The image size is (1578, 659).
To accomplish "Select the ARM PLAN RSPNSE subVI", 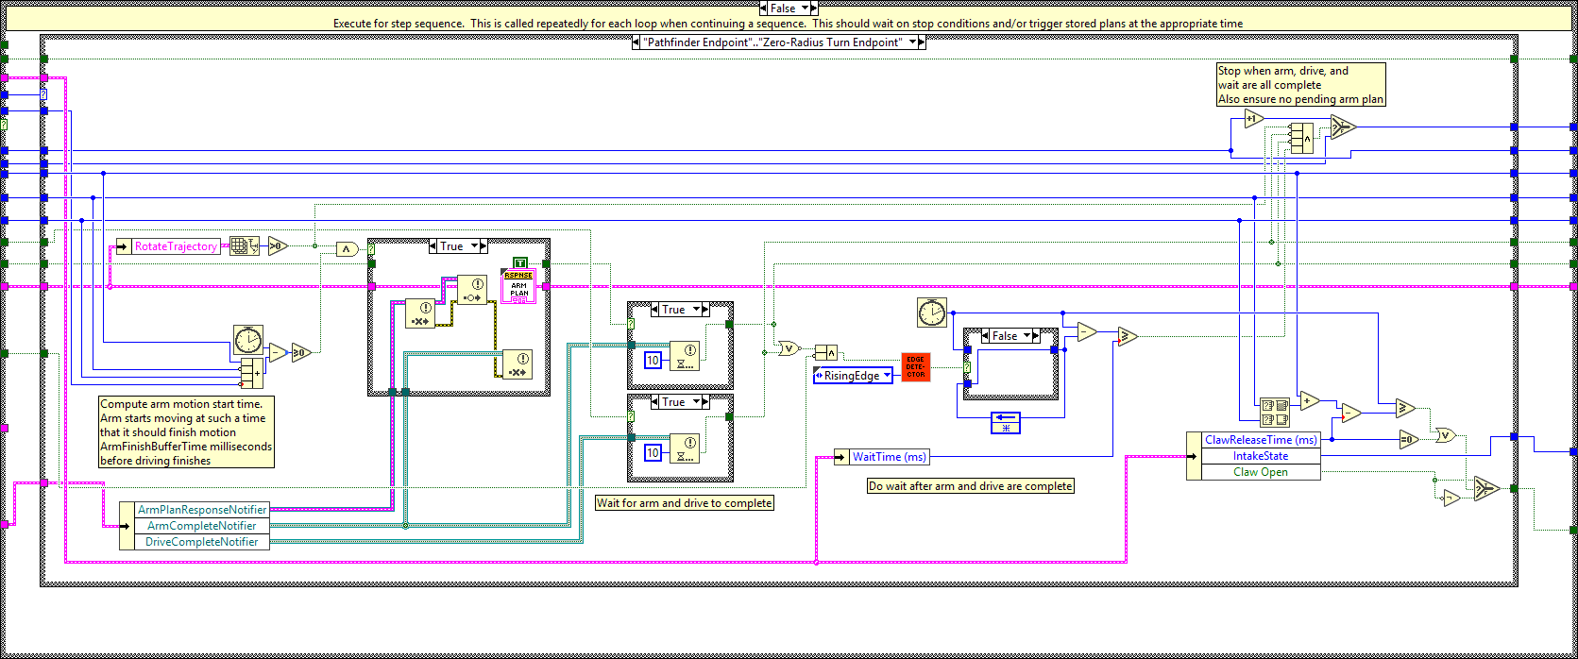I will 519,286.
